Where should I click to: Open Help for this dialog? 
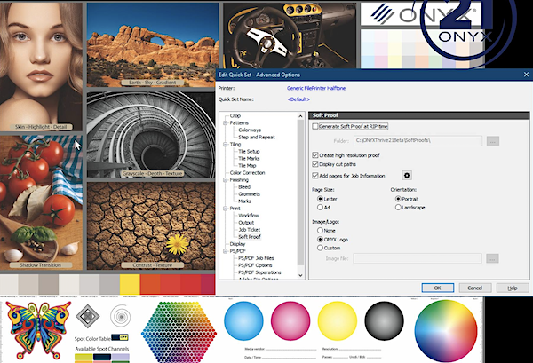pyautogui.click(x=513, y=288)
